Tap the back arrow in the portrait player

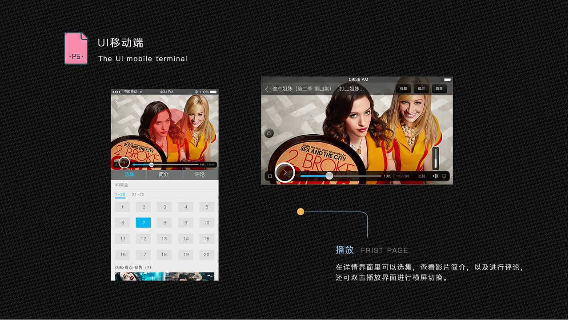tap(116, 101)
